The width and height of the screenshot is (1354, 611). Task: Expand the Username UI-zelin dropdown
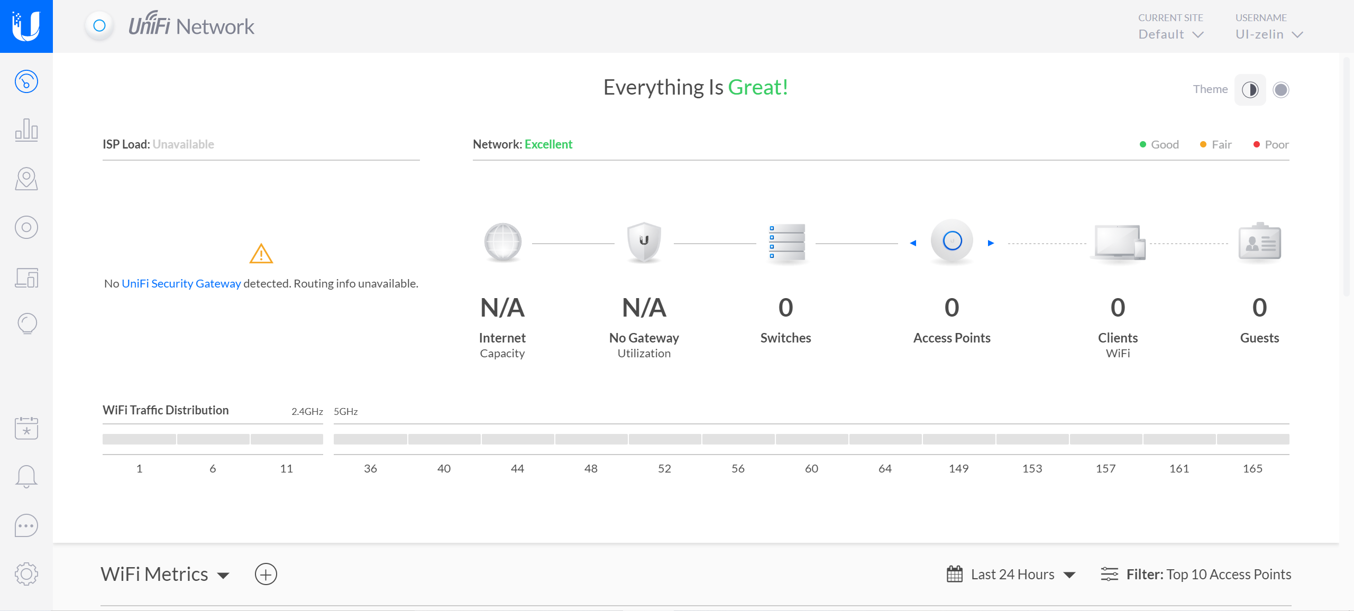pos(1269,34)
